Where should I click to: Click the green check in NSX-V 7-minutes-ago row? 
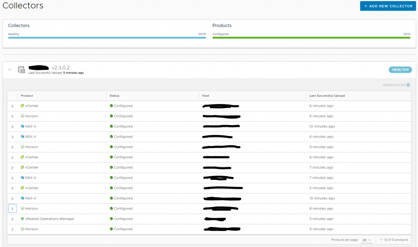(x=111, y=178)
